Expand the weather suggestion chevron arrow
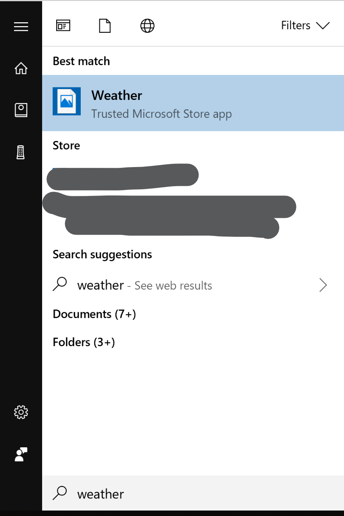The image size is (344, 516). pyautogui.click(x=323, y=285)
